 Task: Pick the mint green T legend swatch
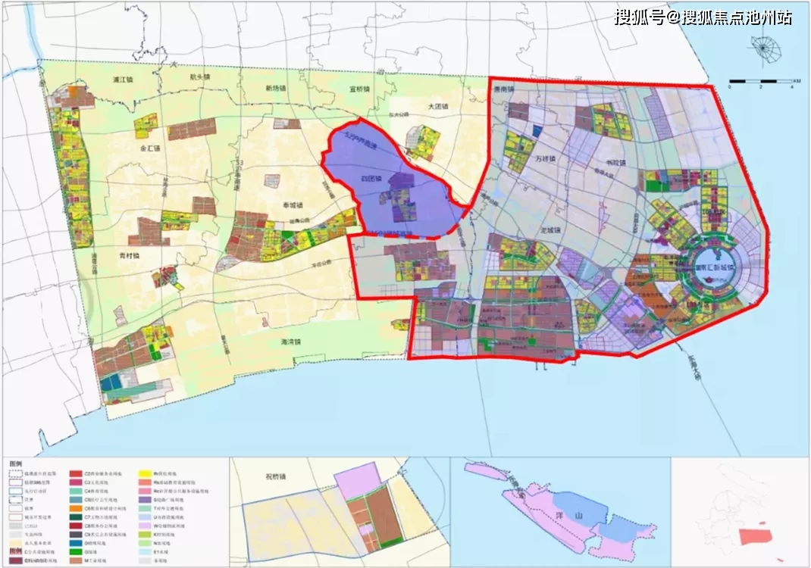[x=145, y=509]
